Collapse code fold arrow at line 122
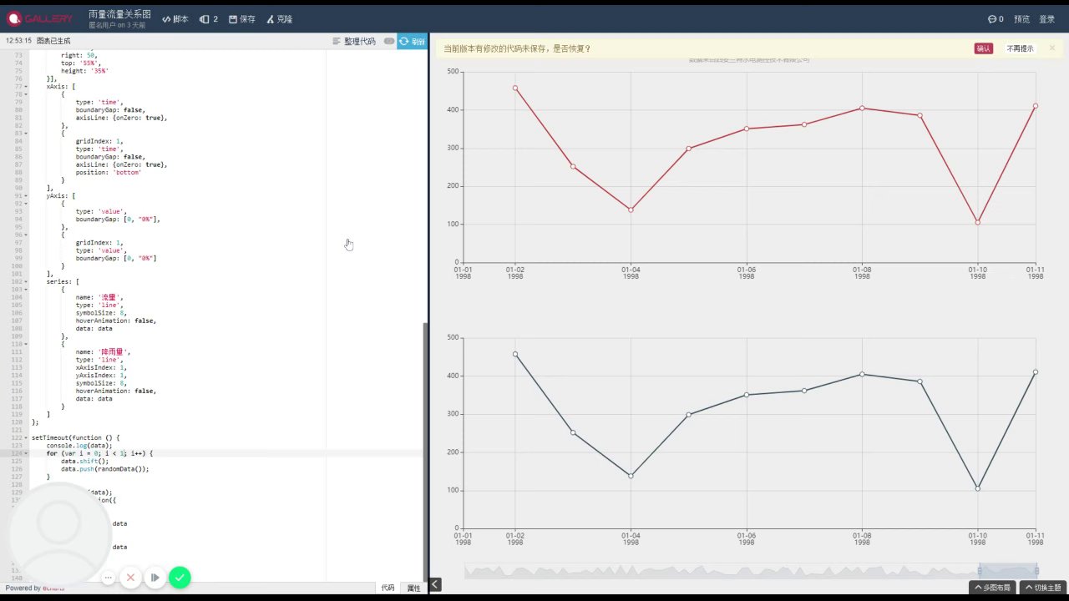The image size is (1069, 601). click(x=25, y=437)
